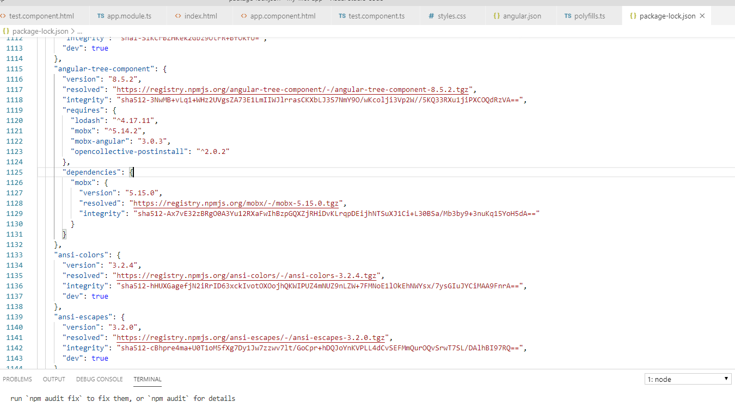
Task: Place cursor at "dependencies" key
Action: 91,172
